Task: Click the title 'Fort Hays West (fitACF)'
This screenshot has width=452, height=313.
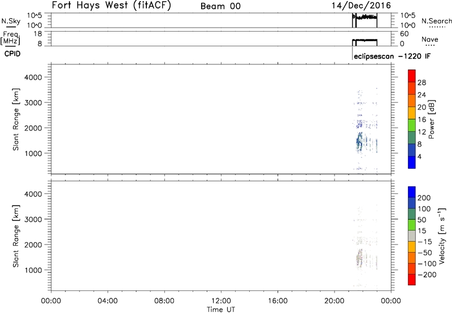Action: (x=111, y=5)
